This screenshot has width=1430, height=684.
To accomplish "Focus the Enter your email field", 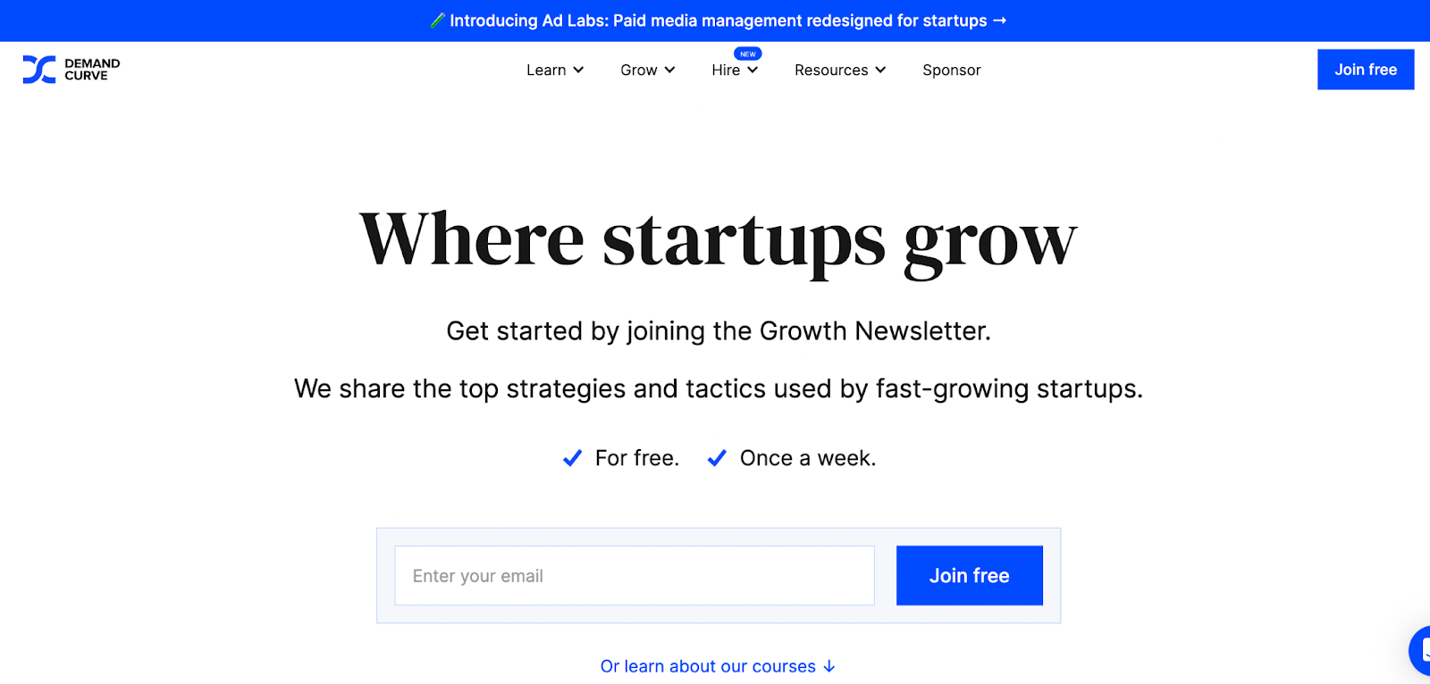I will click(635, 576).
